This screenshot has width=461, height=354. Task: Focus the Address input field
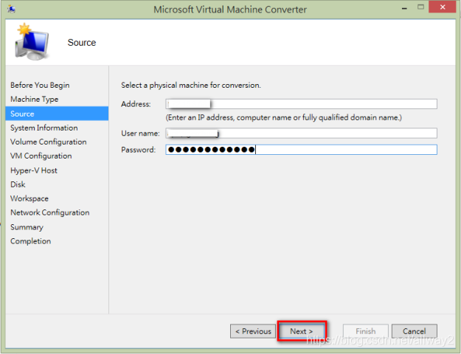tap(302, 104)
